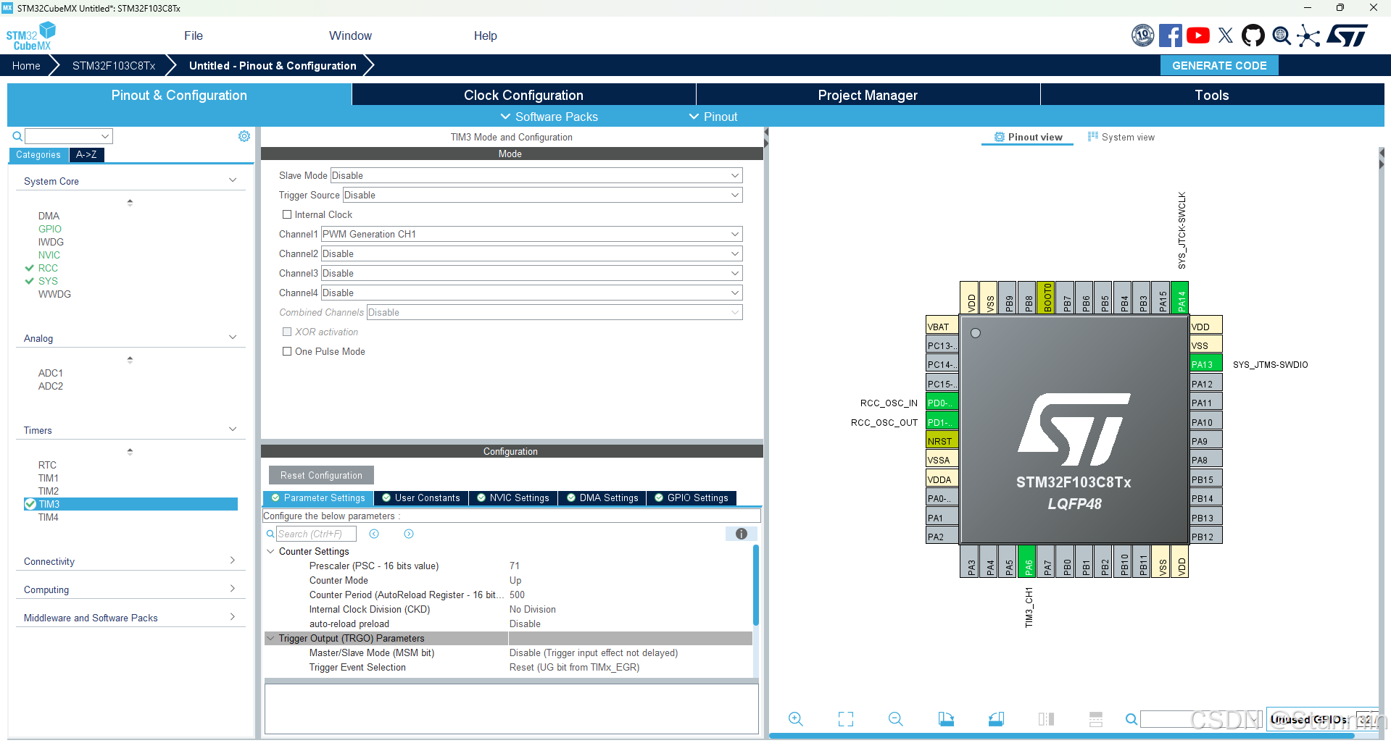
Task: Click the pin search magnifier icon
Action: coord(1131,719)
